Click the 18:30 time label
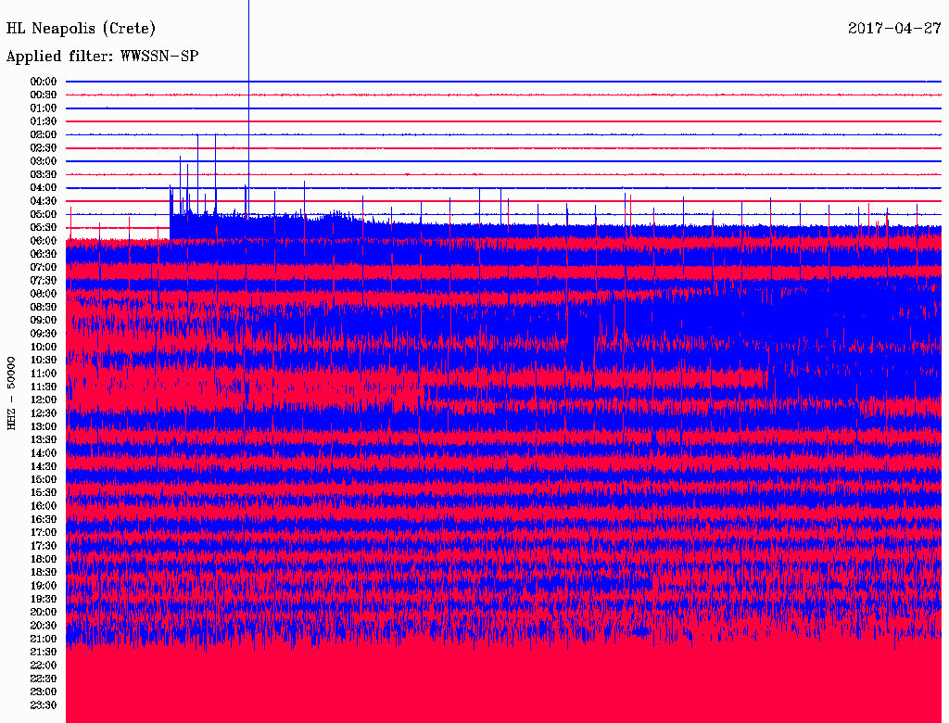The width and height of the screenshot is (949, 723). pyautogui.click(x=44, y=572)
